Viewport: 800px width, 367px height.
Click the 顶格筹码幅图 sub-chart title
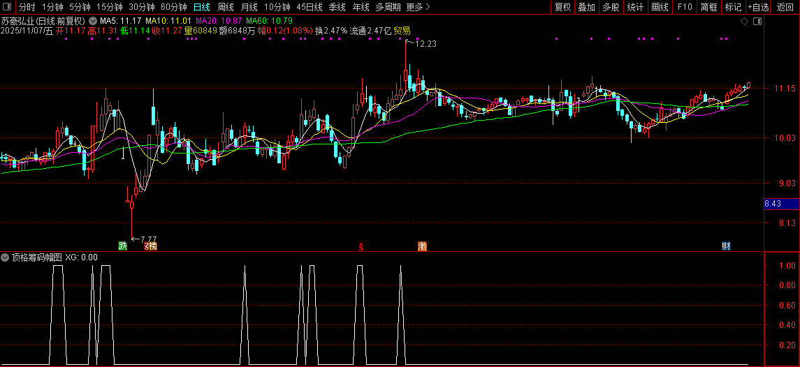(37, 257)
